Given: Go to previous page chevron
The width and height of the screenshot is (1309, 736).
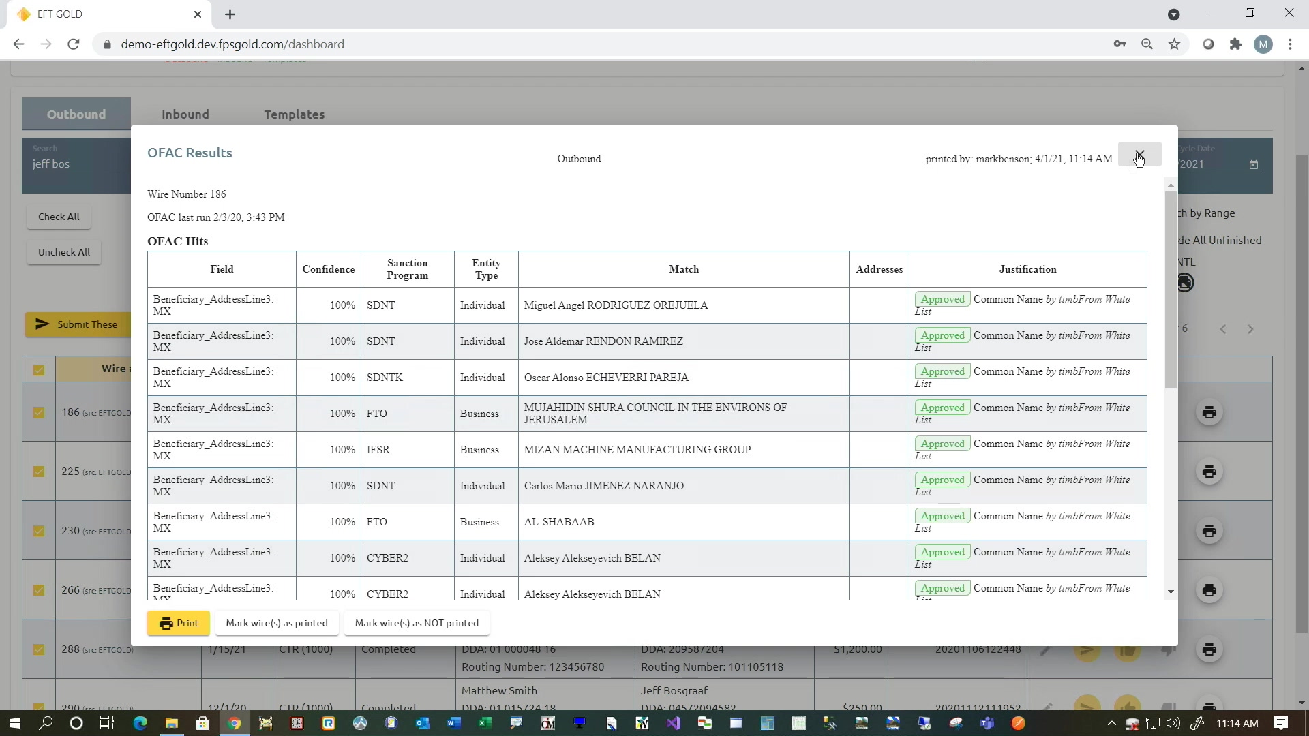Looking at the screenshot, I should pyautogui.click(x=1223, y=329).
